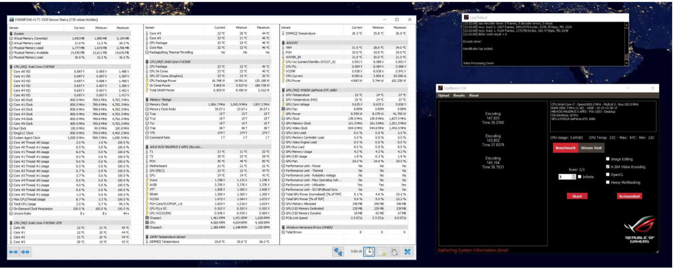Click the red Start button
Screen dimensions: 674x269
click(x=577, y=196)
